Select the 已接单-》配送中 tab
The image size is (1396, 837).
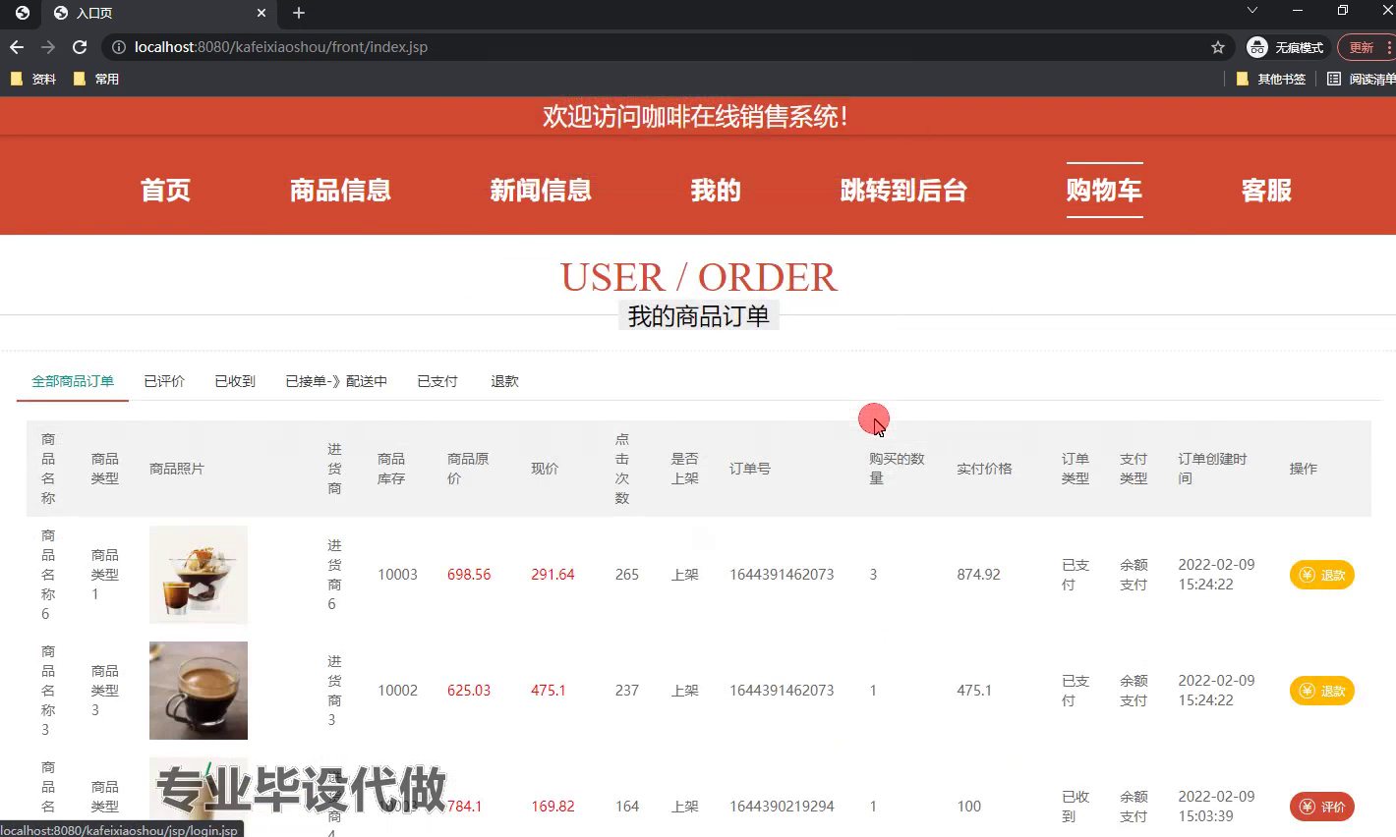pos(336,381)
